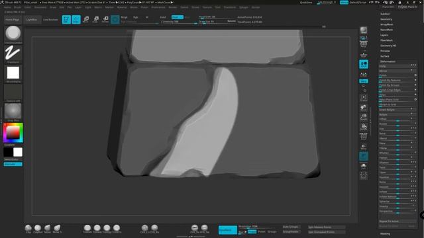
Task: Enable the Zadd sculpt mode
Action: click(163, 17)
